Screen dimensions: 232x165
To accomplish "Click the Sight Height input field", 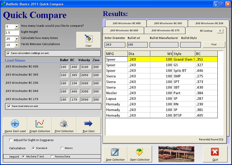I will click(12, 33).
